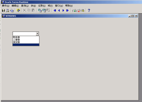Click the Execute Query icon
Viewport: 142px width, 102px height.
(x=44, y=10)
